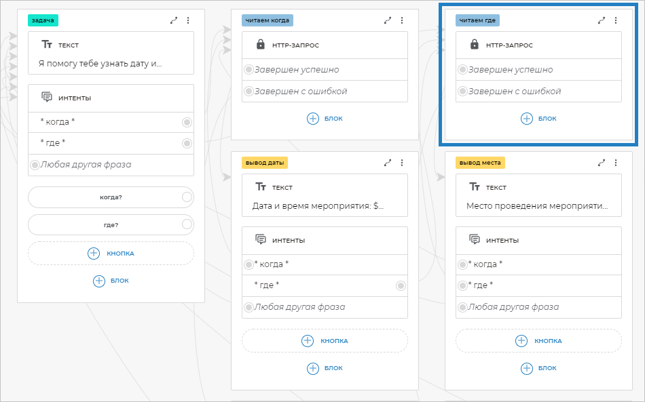Select connector circle of 'когда?' button
This screenshot has height=402, width=645.
(x=187, y=197)
